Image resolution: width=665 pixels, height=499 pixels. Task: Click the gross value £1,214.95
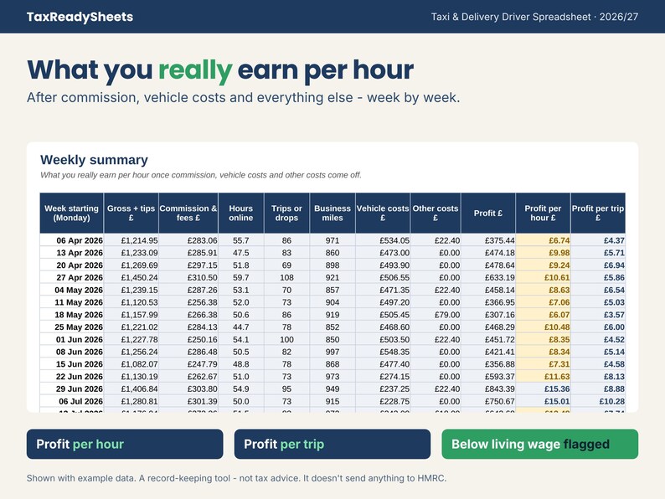pyautogui.click(x=131, y=240)
